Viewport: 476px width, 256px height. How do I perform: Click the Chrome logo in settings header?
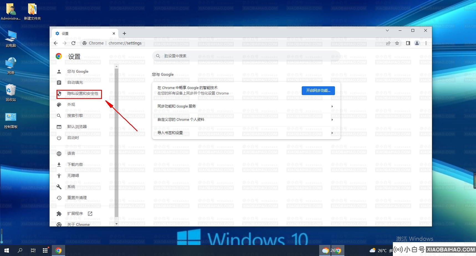click(x=58, y=56)
